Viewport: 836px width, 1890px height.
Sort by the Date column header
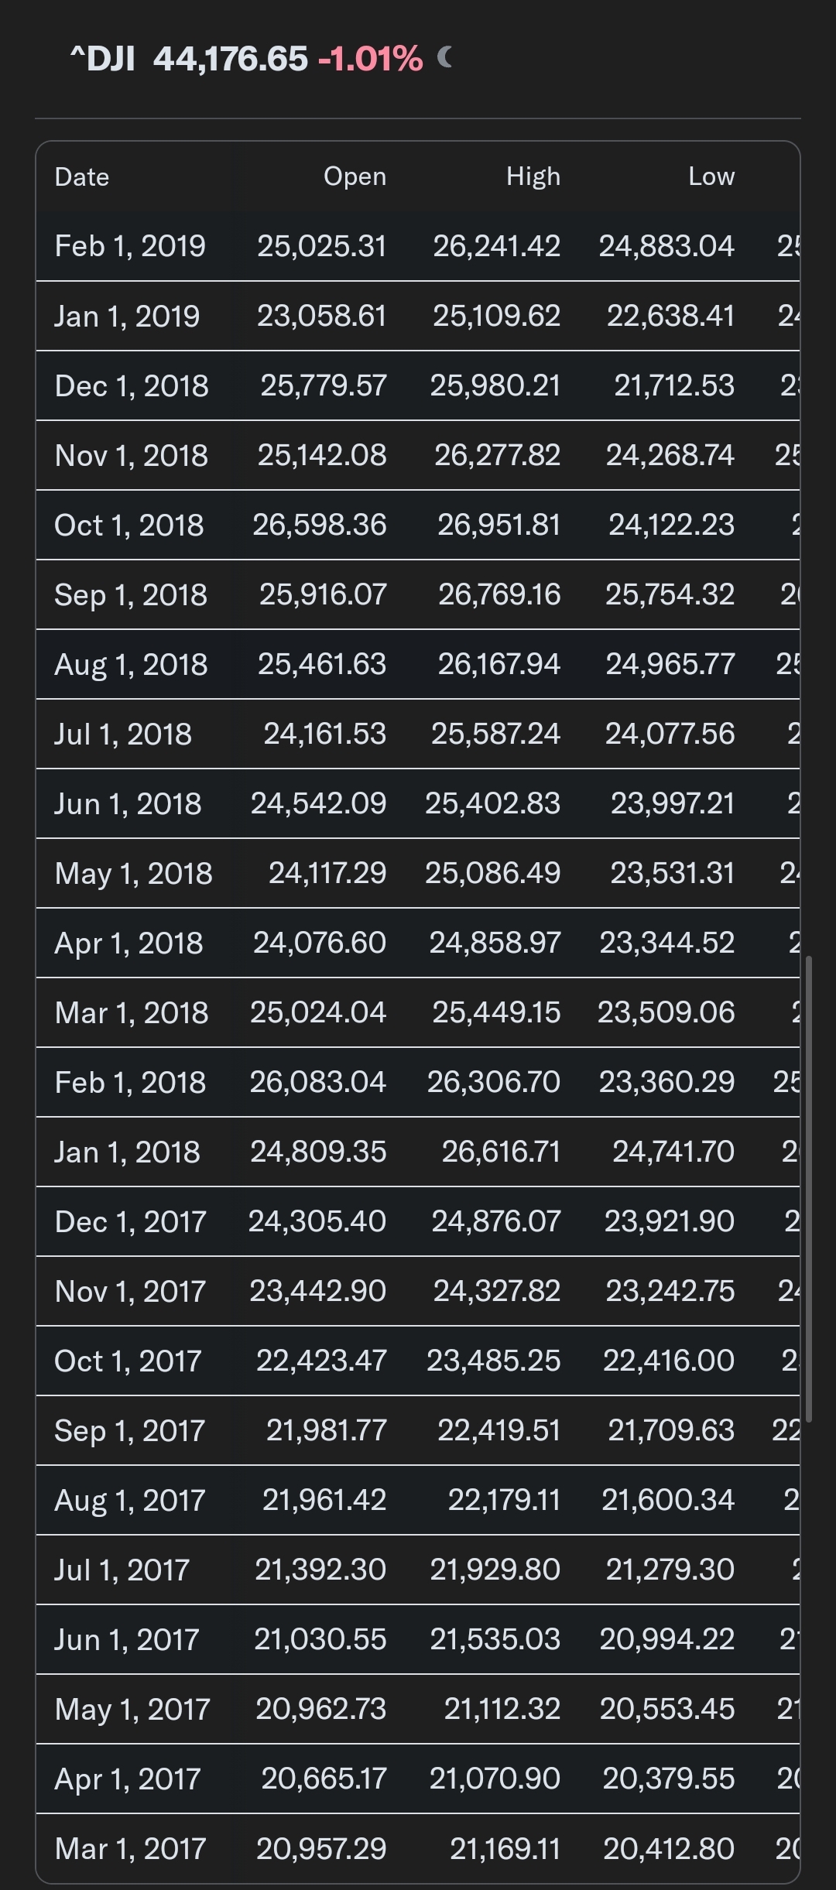82,177
